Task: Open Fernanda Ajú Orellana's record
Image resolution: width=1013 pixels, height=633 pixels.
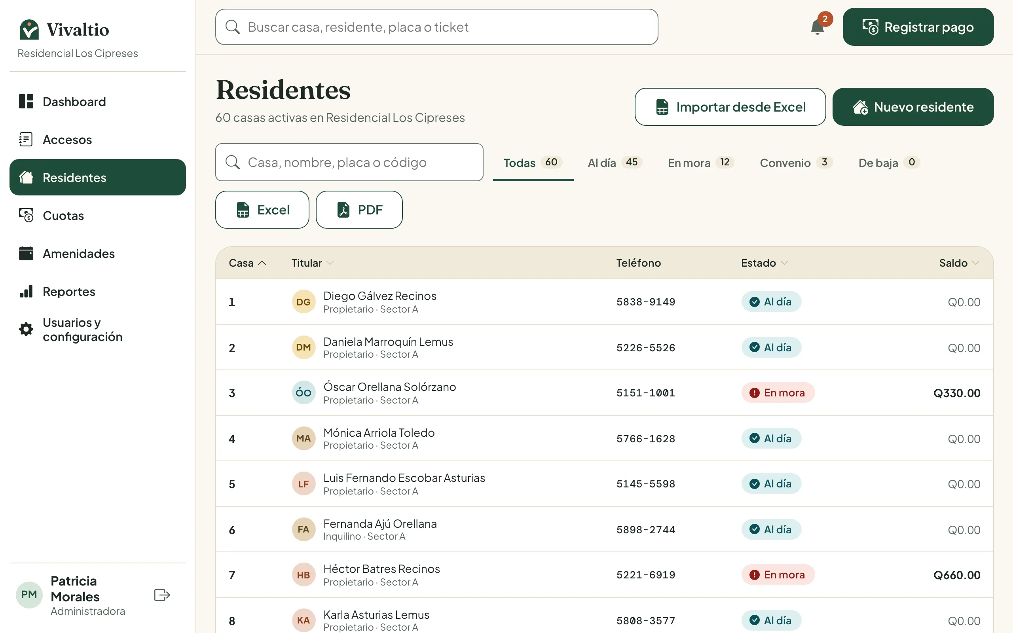Action: tap(605, 530)
